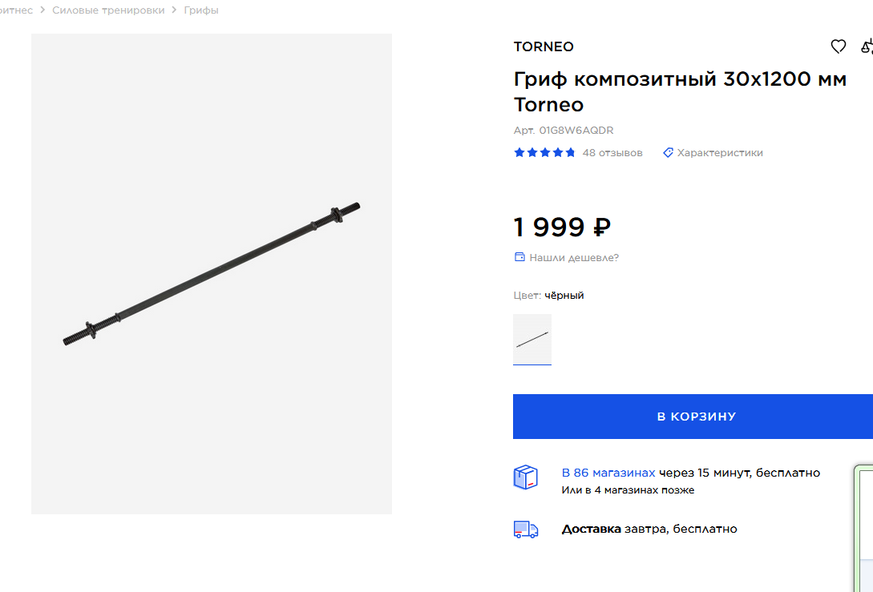Viewport: 873px width, 592px height.
Task: Select the black color thumbnail swatch
Action: click(532, 340)
